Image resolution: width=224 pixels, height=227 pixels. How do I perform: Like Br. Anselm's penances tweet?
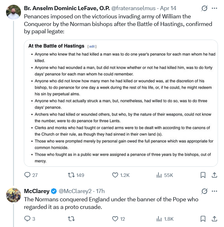coord(115,175)
